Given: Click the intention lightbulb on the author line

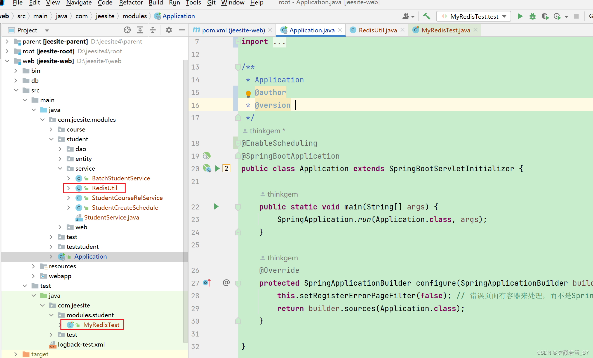Looking at the screenshot, I should tap(248, 93).
